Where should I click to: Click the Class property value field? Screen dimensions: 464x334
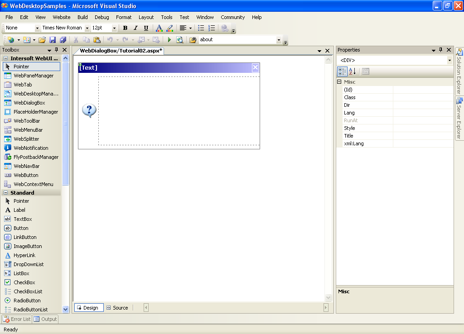[x=422, y=97]
